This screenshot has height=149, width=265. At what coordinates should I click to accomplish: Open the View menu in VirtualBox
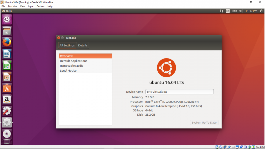pos(23,6)
